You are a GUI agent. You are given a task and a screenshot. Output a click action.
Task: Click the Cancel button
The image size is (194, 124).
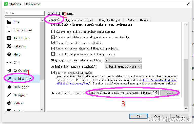coord(159,116)
